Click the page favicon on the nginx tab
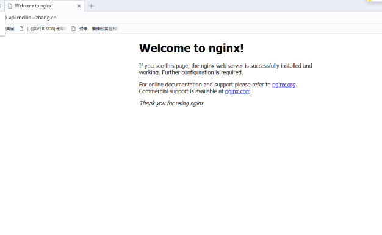 coord(10,6)
